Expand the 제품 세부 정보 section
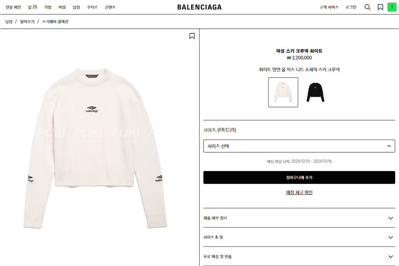Screen dimensions: 399x266 299,218
